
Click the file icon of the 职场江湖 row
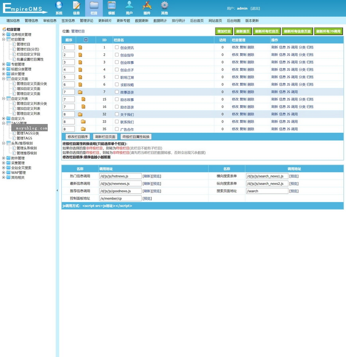click(x=80, y=77)
